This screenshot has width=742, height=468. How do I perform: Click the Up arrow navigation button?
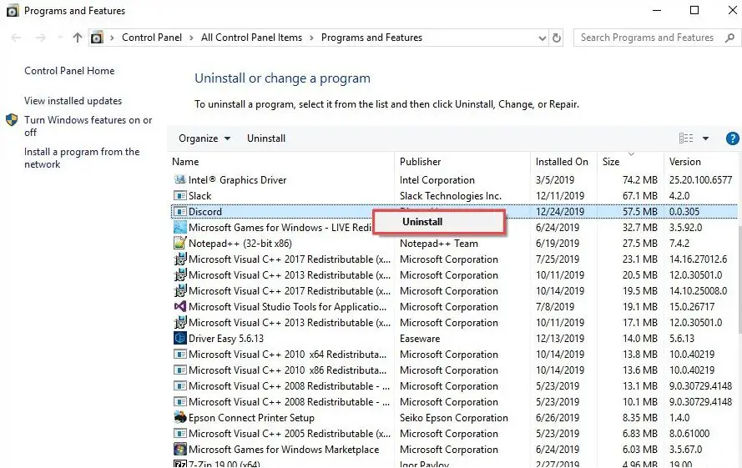(x=78, y=38)
